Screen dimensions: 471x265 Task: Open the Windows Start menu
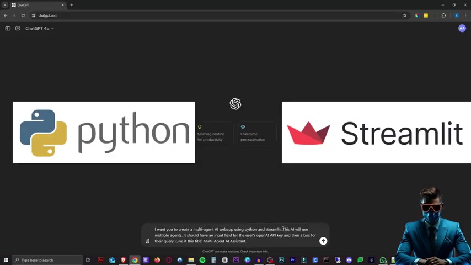(x=6, y=260)
